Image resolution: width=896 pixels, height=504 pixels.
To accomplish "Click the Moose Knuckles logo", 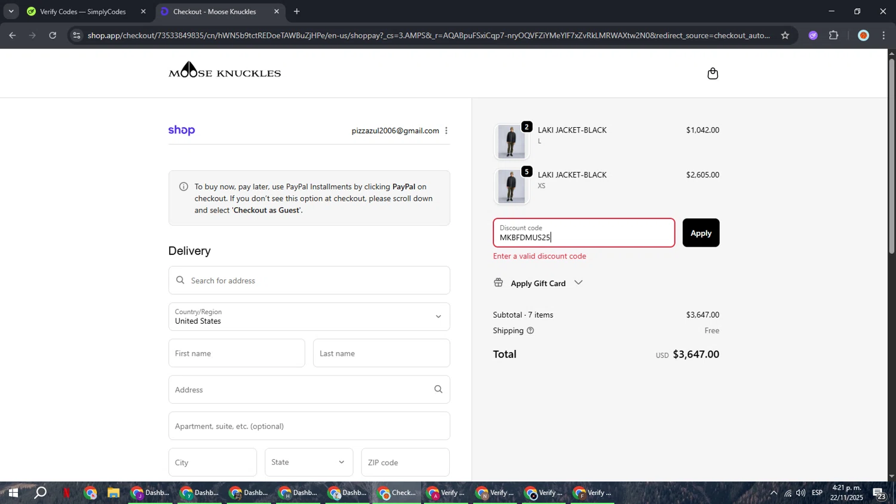I will [225, 70].
